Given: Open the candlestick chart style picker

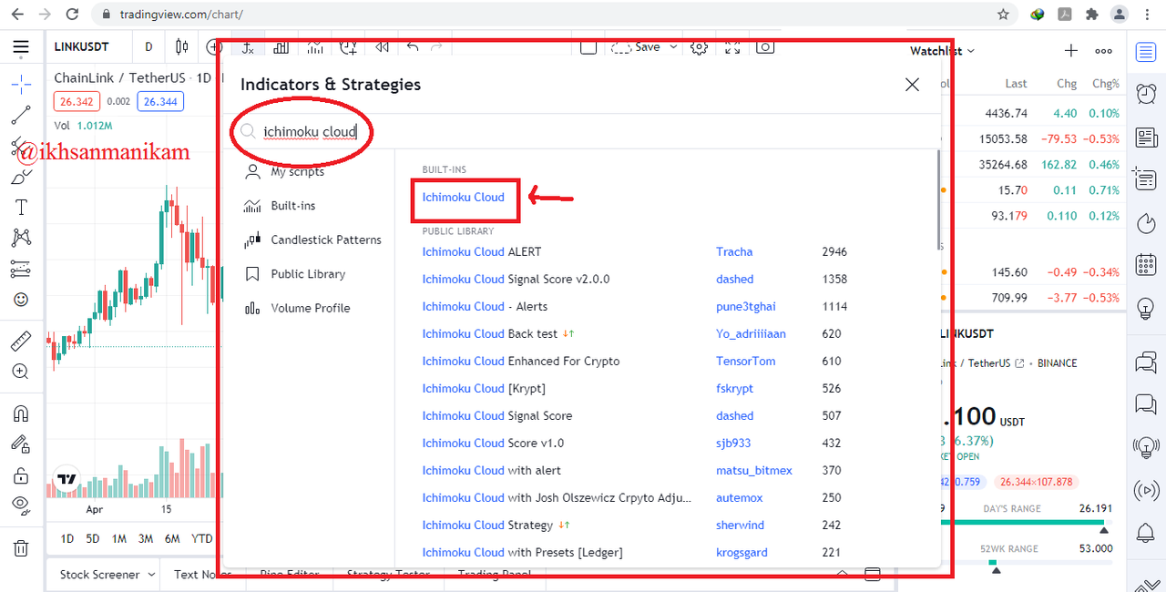Looking at the screenshot, I should coord(182,46).
